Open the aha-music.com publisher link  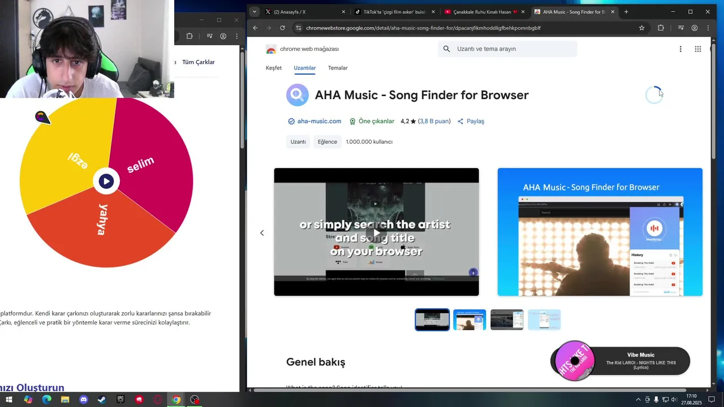319,122
